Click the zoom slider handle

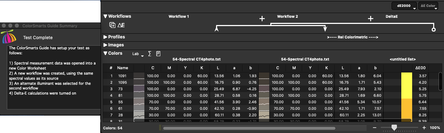click(394, 128)
